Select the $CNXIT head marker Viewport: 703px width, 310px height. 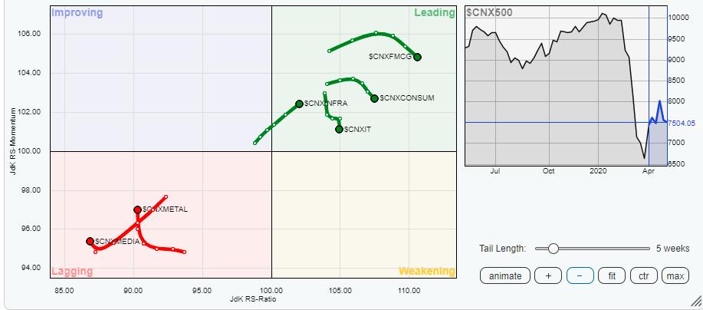tap(339, 129)
